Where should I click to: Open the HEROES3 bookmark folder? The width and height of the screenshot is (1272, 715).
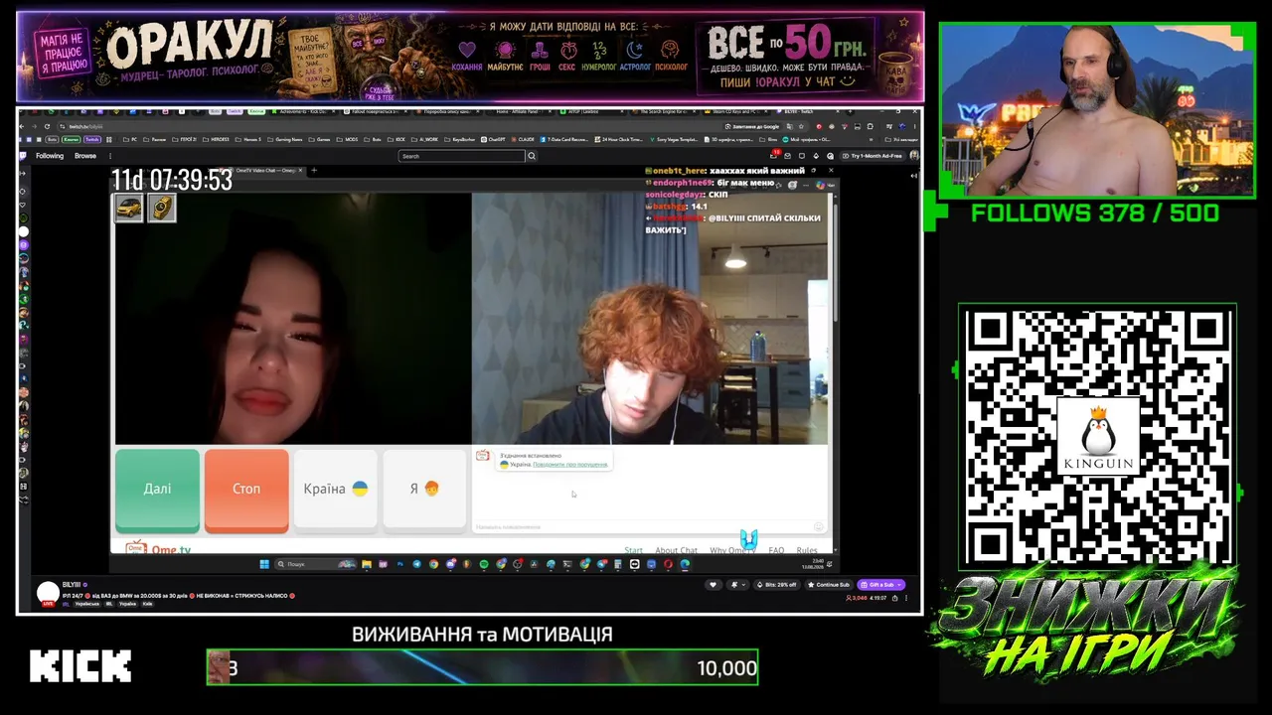coord(216,140)
